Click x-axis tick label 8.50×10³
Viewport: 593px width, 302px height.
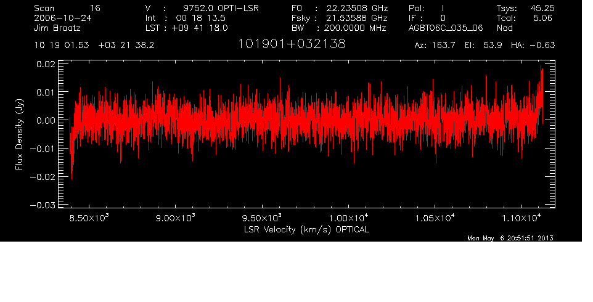point(89,218)
